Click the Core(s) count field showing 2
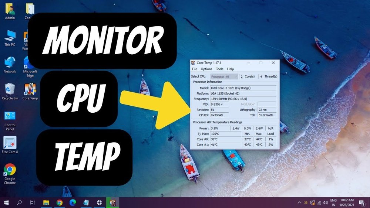 241,76
